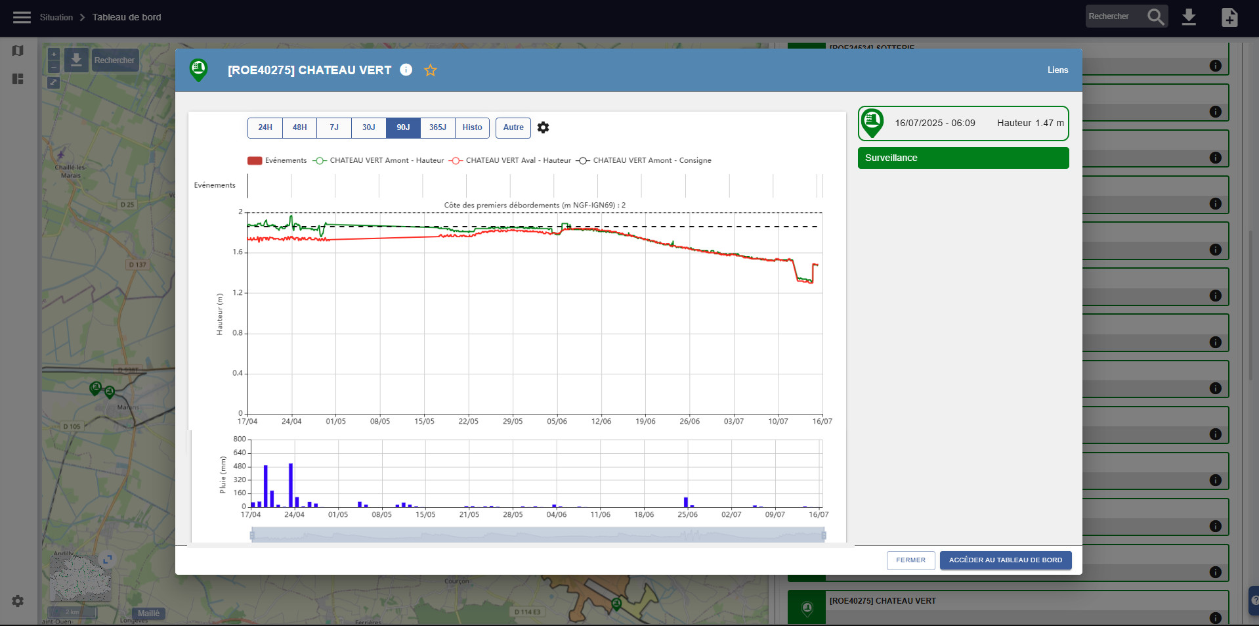
Task: Click green map marker near Marans left
Action: pos(95,388)
